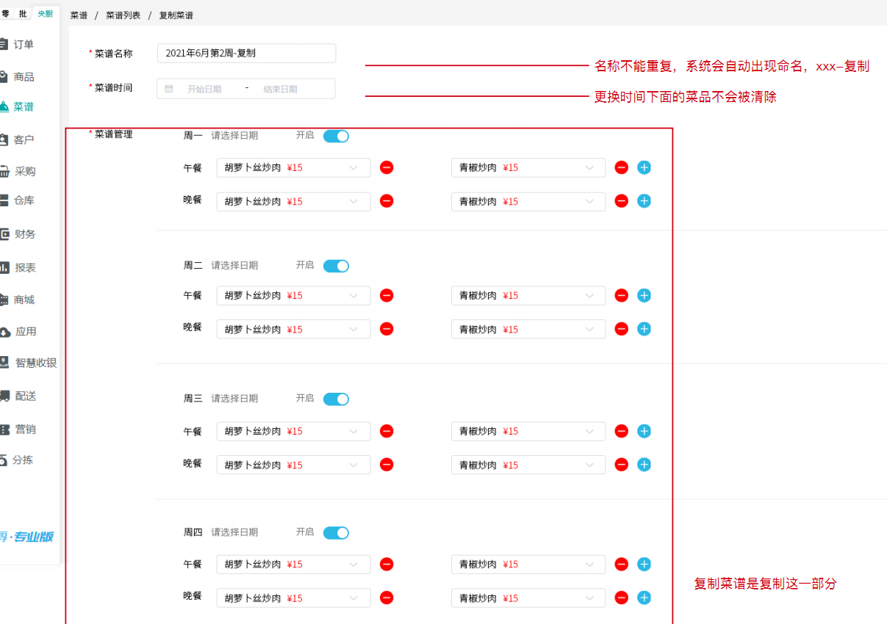
Task: Expand 周二 晚餐 胡萝卜丝炒肉 dropdown
Action: (x=293, y=330)
